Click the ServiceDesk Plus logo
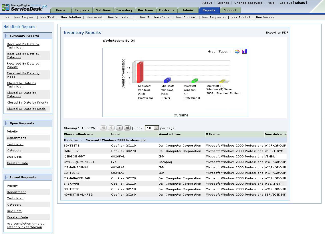325x234 pixels. point(24,7)
